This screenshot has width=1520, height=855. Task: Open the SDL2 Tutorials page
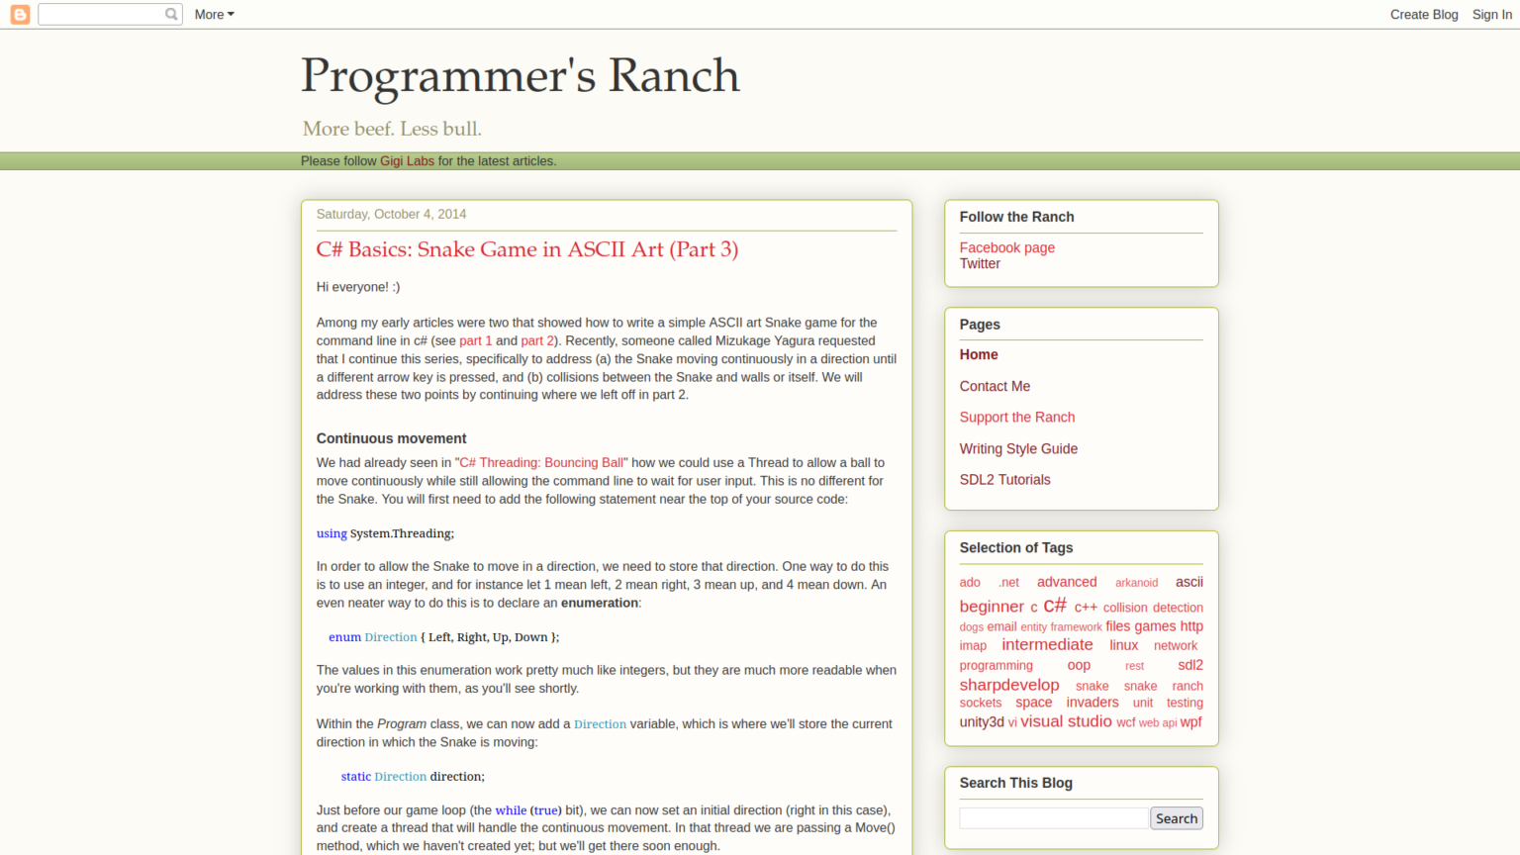tap(1004, 479)
